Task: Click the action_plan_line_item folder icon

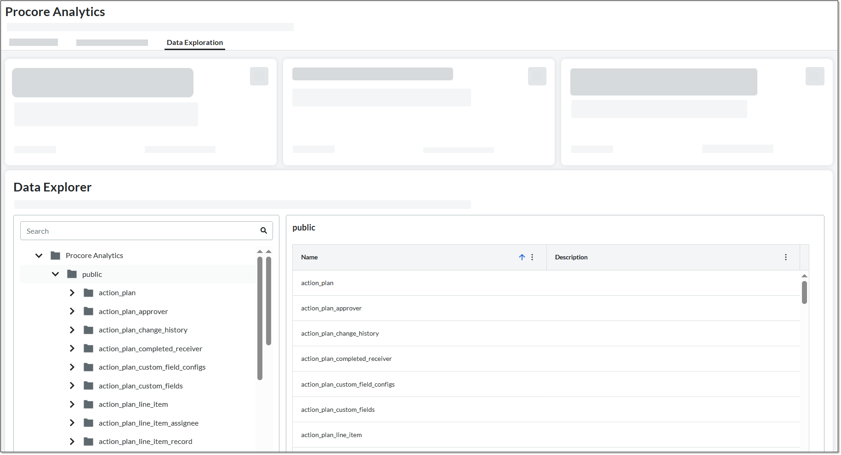Action: (x=89, y=404)
